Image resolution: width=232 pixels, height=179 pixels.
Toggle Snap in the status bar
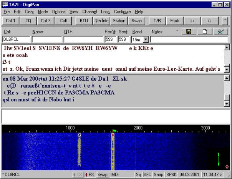coord(159,174)
